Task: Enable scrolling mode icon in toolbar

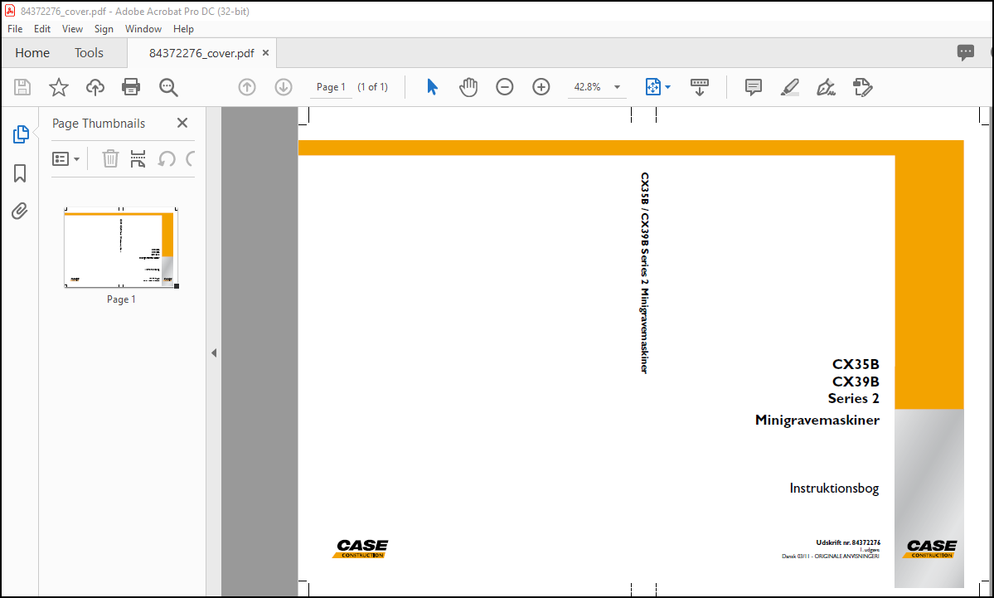Action: click(x=699, y=87)
